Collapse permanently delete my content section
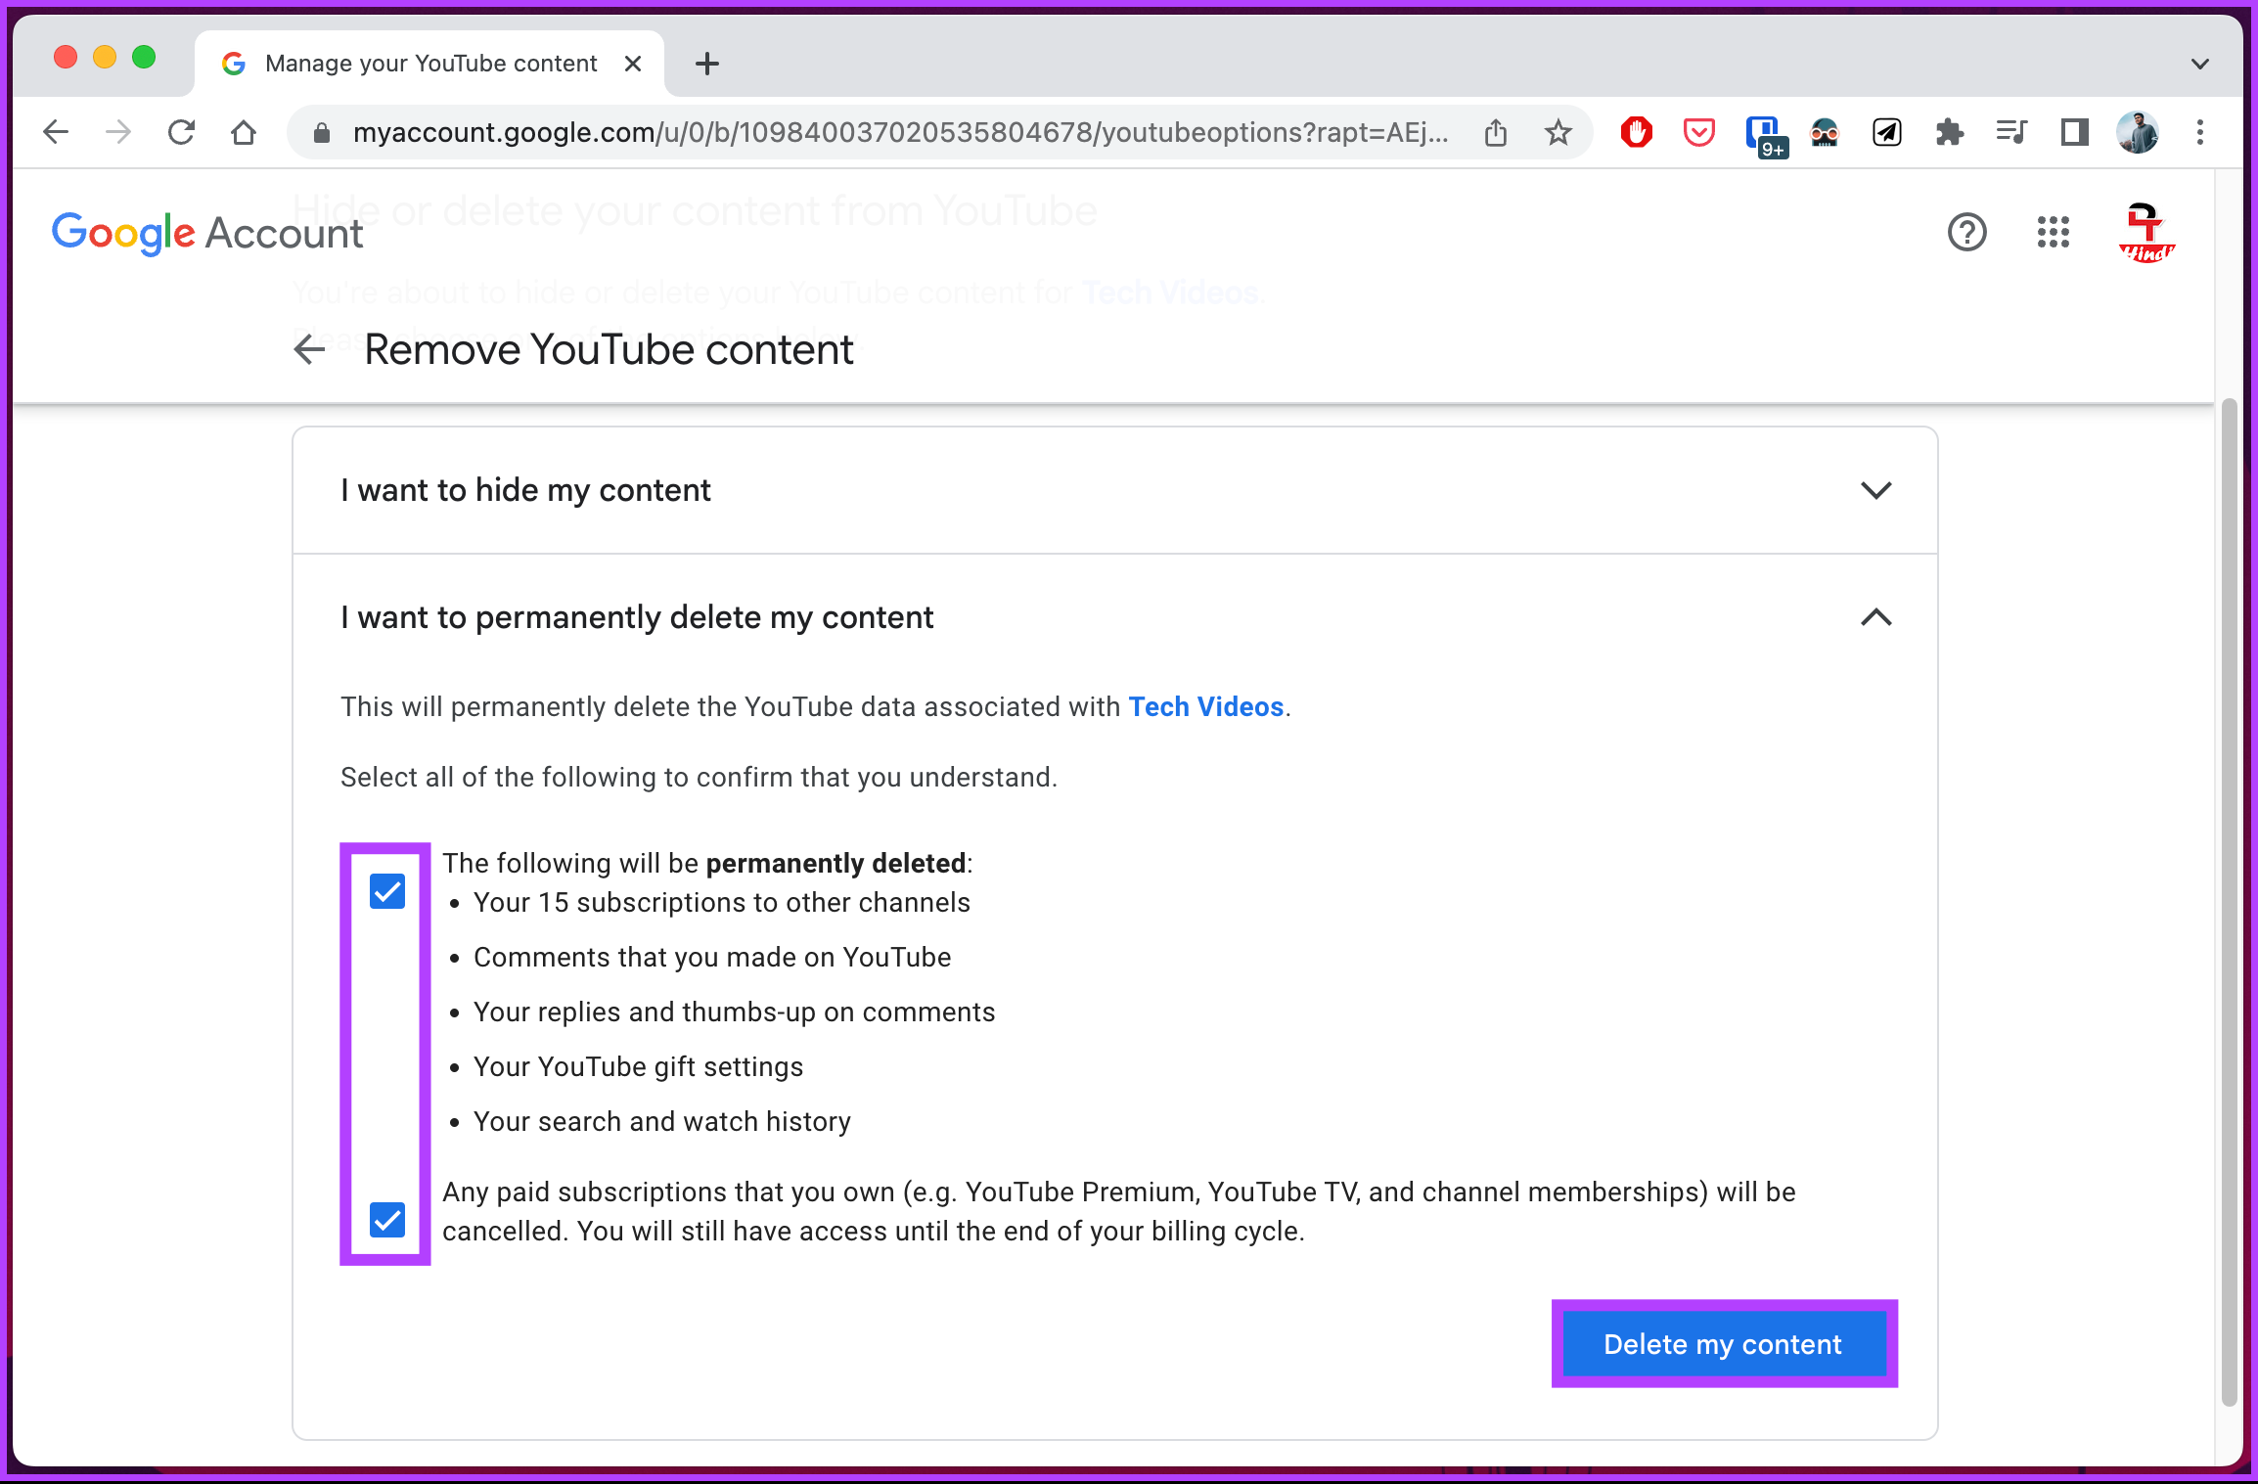Viewport: 2258px width, 1484px height. (x=1875, y=617)
